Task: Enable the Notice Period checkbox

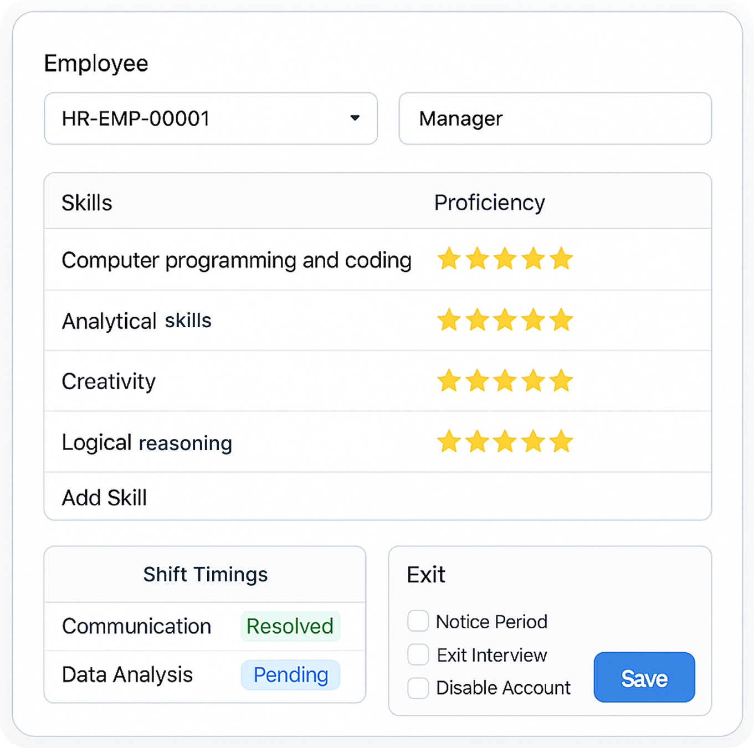Action: click(x=418, y=621)
